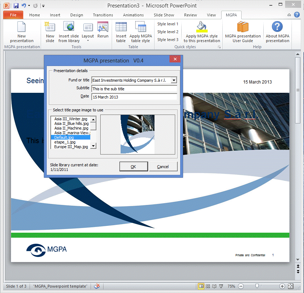
Task: Click Insert table icon
Action: click(x=121, y=27)
